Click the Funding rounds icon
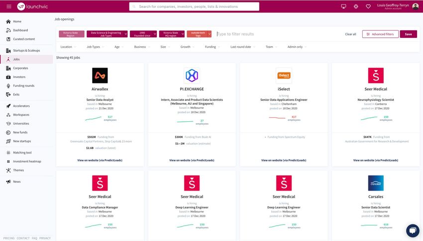Screen dimensions: 423x241 click(x=8, y=86)
